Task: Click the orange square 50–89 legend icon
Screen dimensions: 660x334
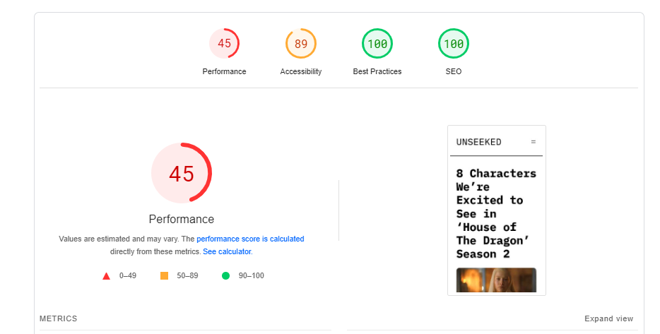Action: (164, 276)
